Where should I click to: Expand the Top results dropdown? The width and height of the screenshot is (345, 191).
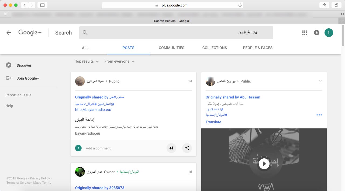click(x=87, y=62)
